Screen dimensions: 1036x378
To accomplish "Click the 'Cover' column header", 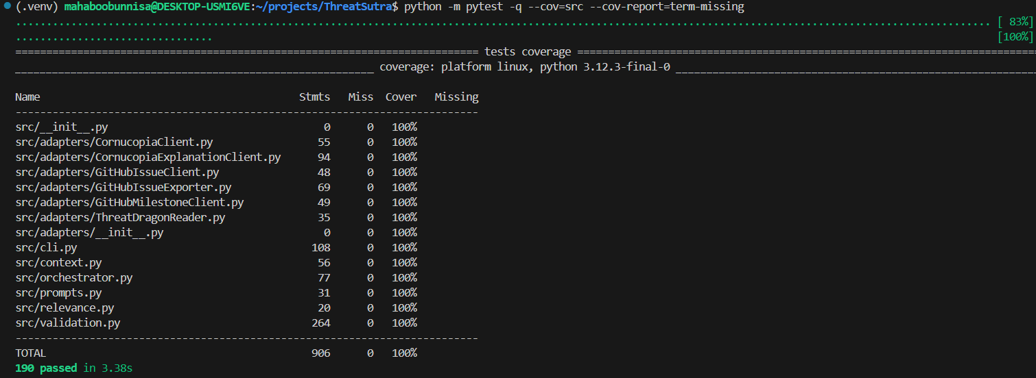I will coord(401,97).
